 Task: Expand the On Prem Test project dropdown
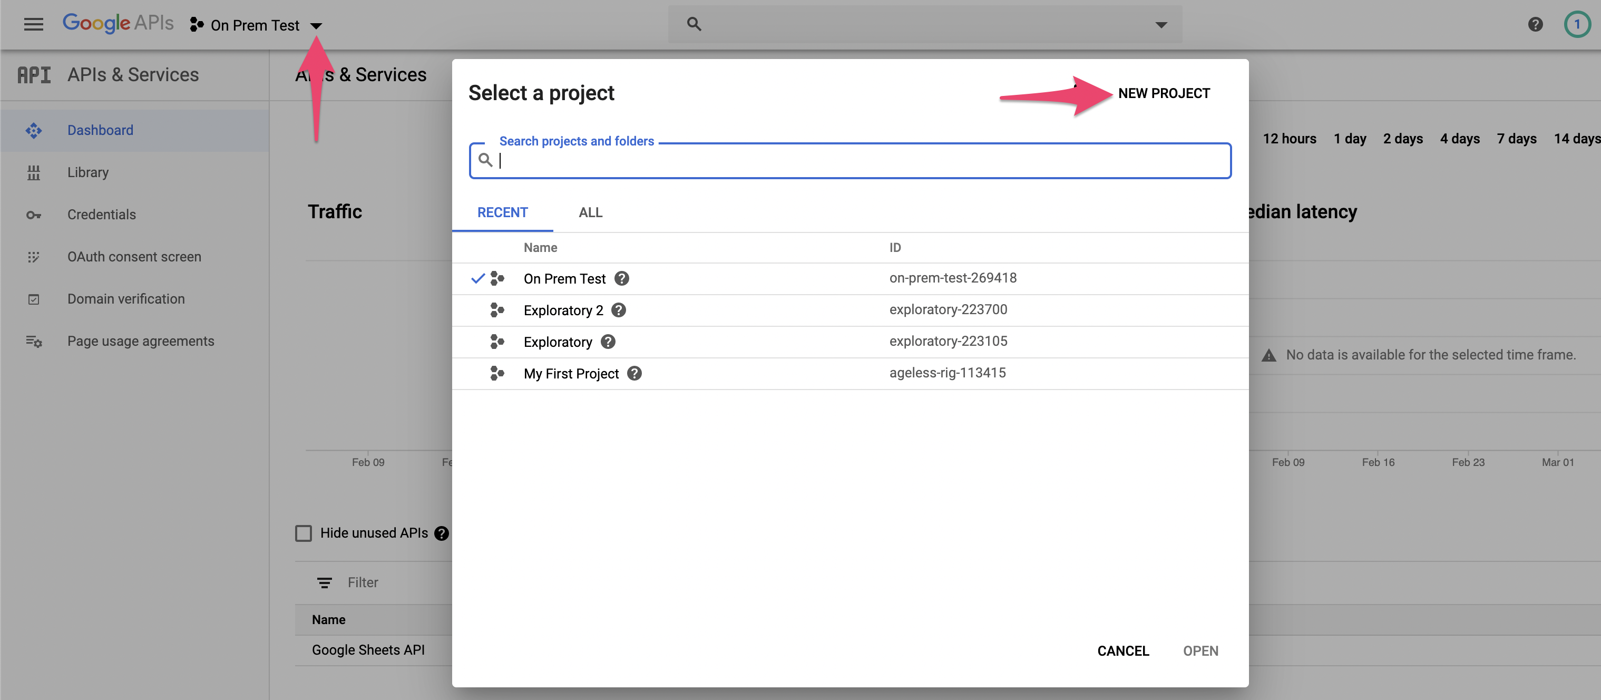click(x=316, y=25)
